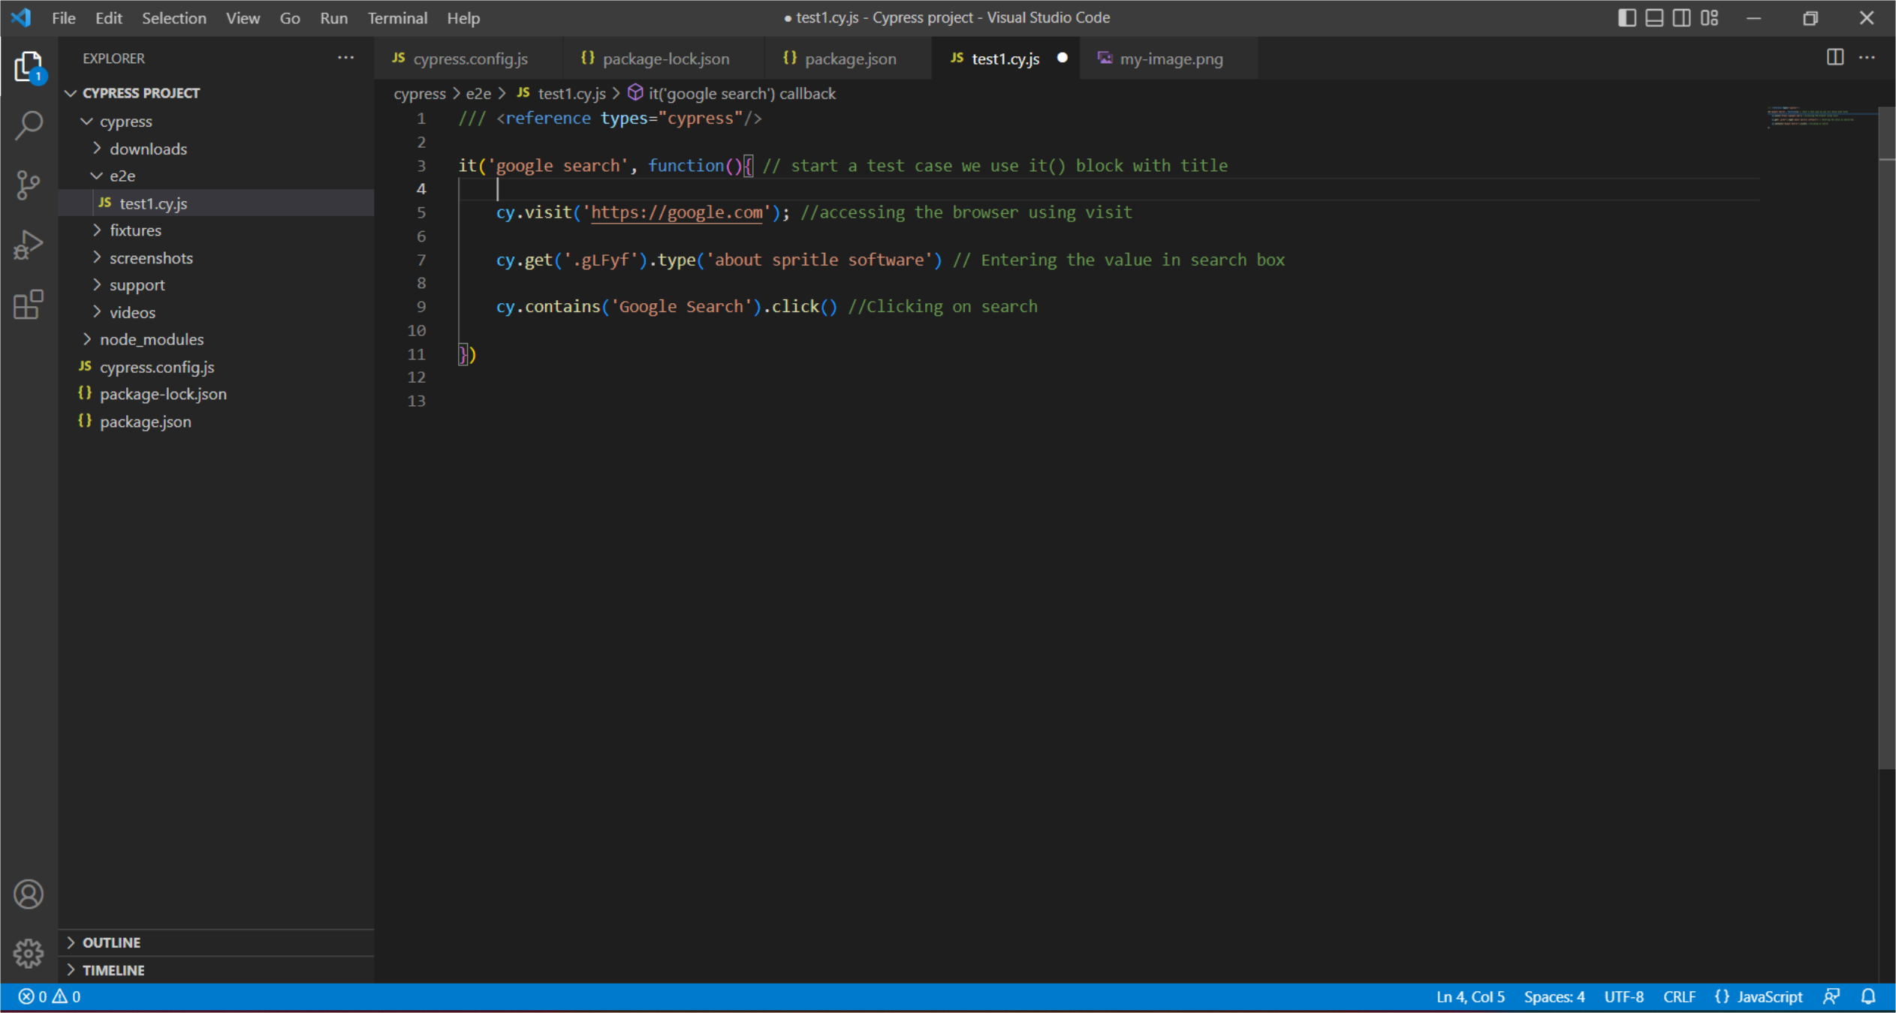Open Run and Debug view

[x=29, y=245]
